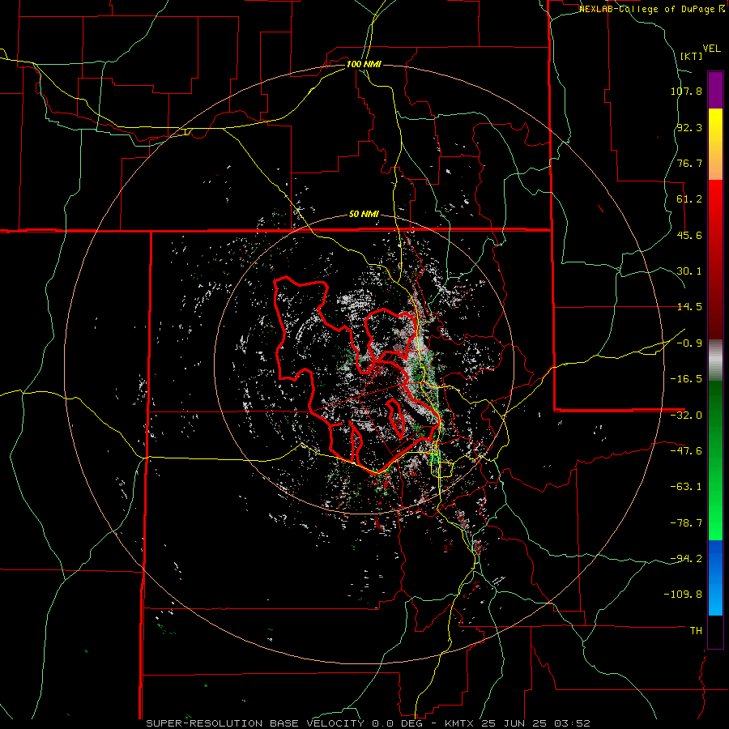729x729 pixels.
Task: Pick the purple segment of velocity color bar
Action: coord(715,91)
